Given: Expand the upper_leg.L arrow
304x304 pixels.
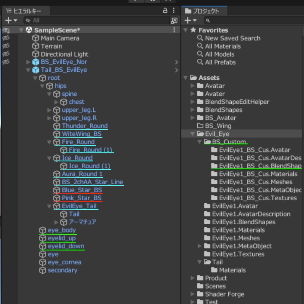Looking at the screenshot, I should pos(49,110).
